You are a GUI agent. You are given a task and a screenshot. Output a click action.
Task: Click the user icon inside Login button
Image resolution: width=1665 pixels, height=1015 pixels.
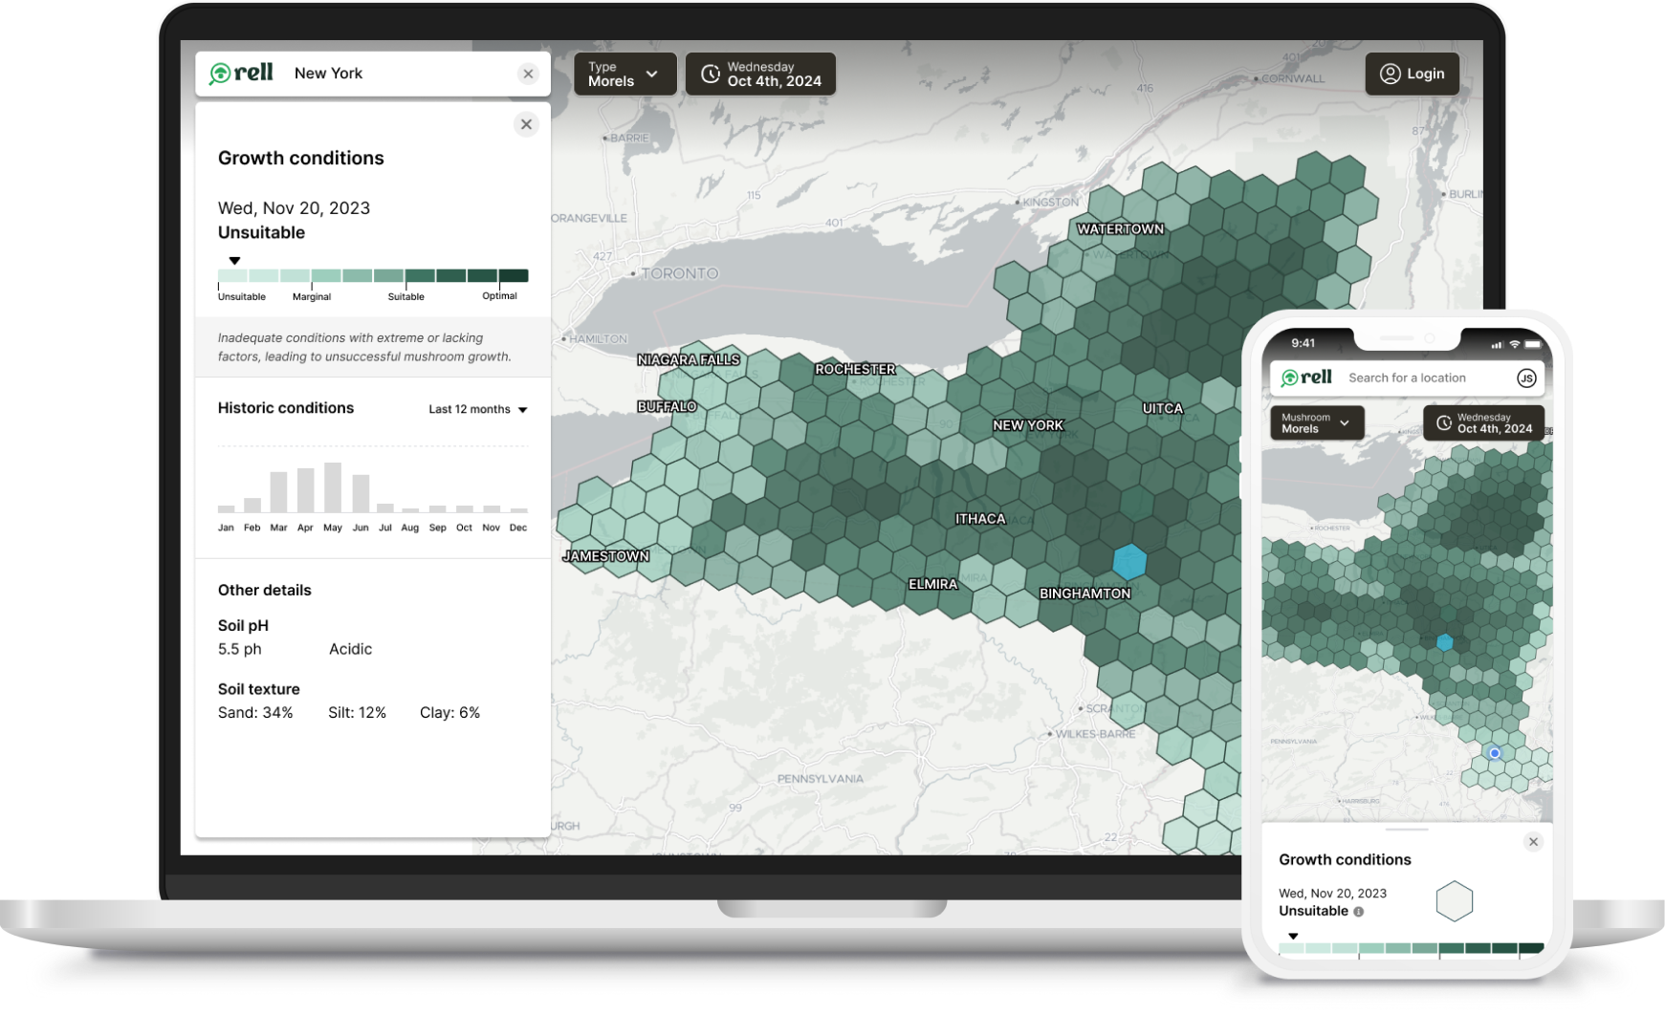point(1390,74)
